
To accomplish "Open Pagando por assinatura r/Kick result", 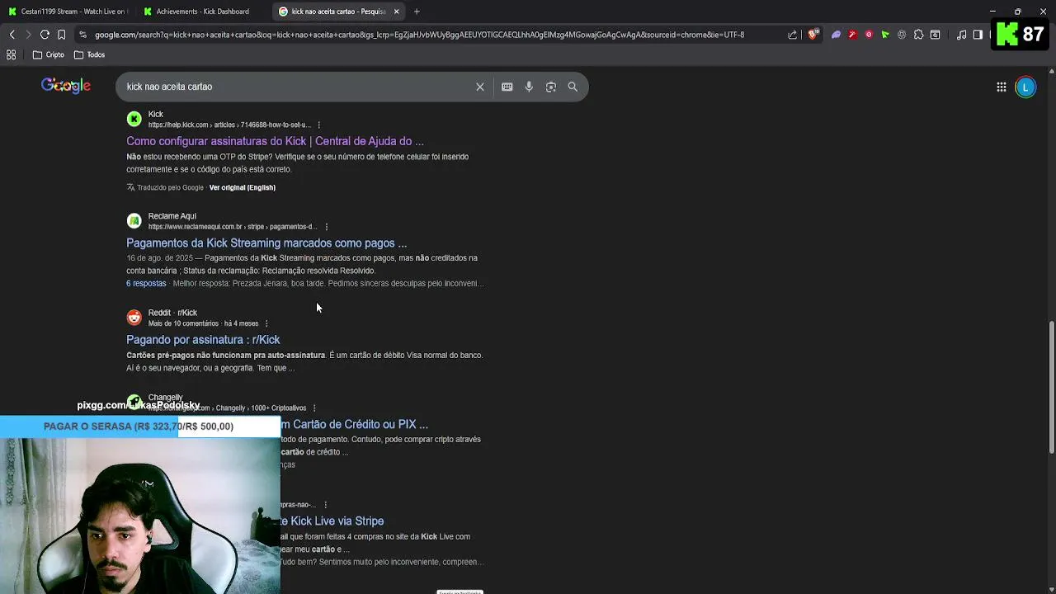I will pyautogui.click(x=203, y=339).
